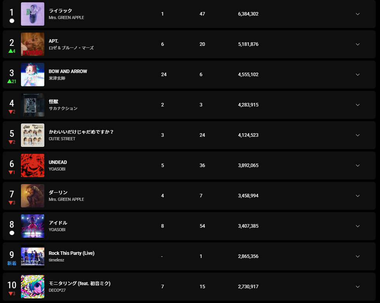Click artist name 米津玄師
This screenshot has width=380, height=303.
coord(57,78)
